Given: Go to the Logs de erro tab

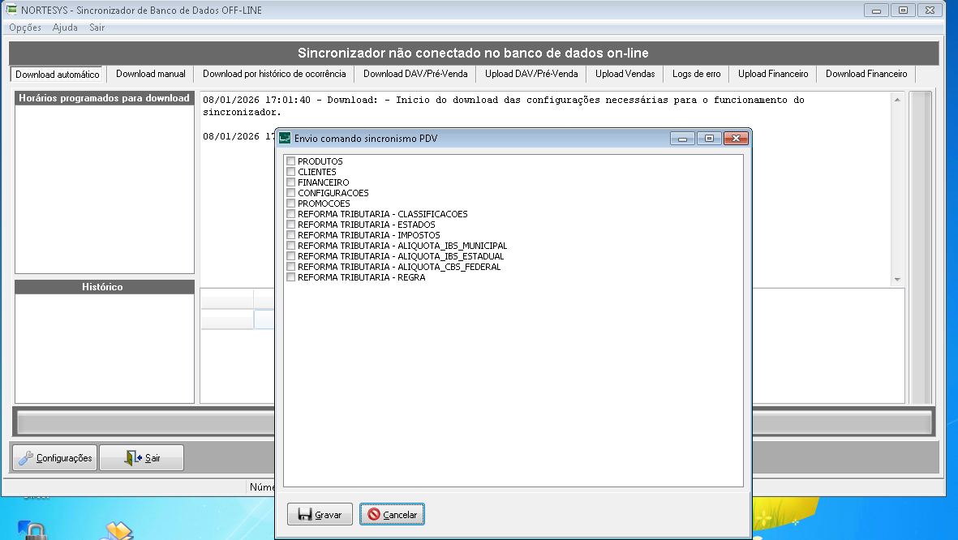Looking at the screenshot, I should pyautogui.click(x=696, y=74).
